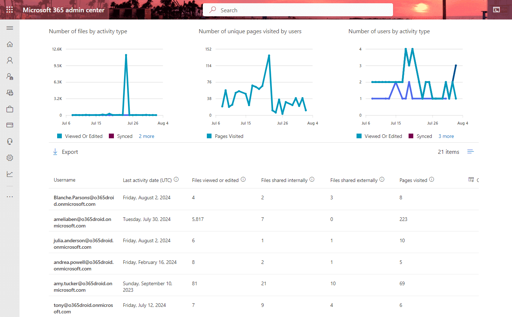The height and width of the screenshot is (317, 512).
Task: Open Support via the headset icon
Action: [x=10, y=141]
